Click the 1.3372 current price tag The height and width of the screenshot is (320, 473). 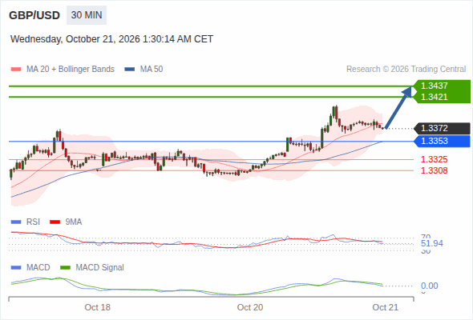pos(443,128)
